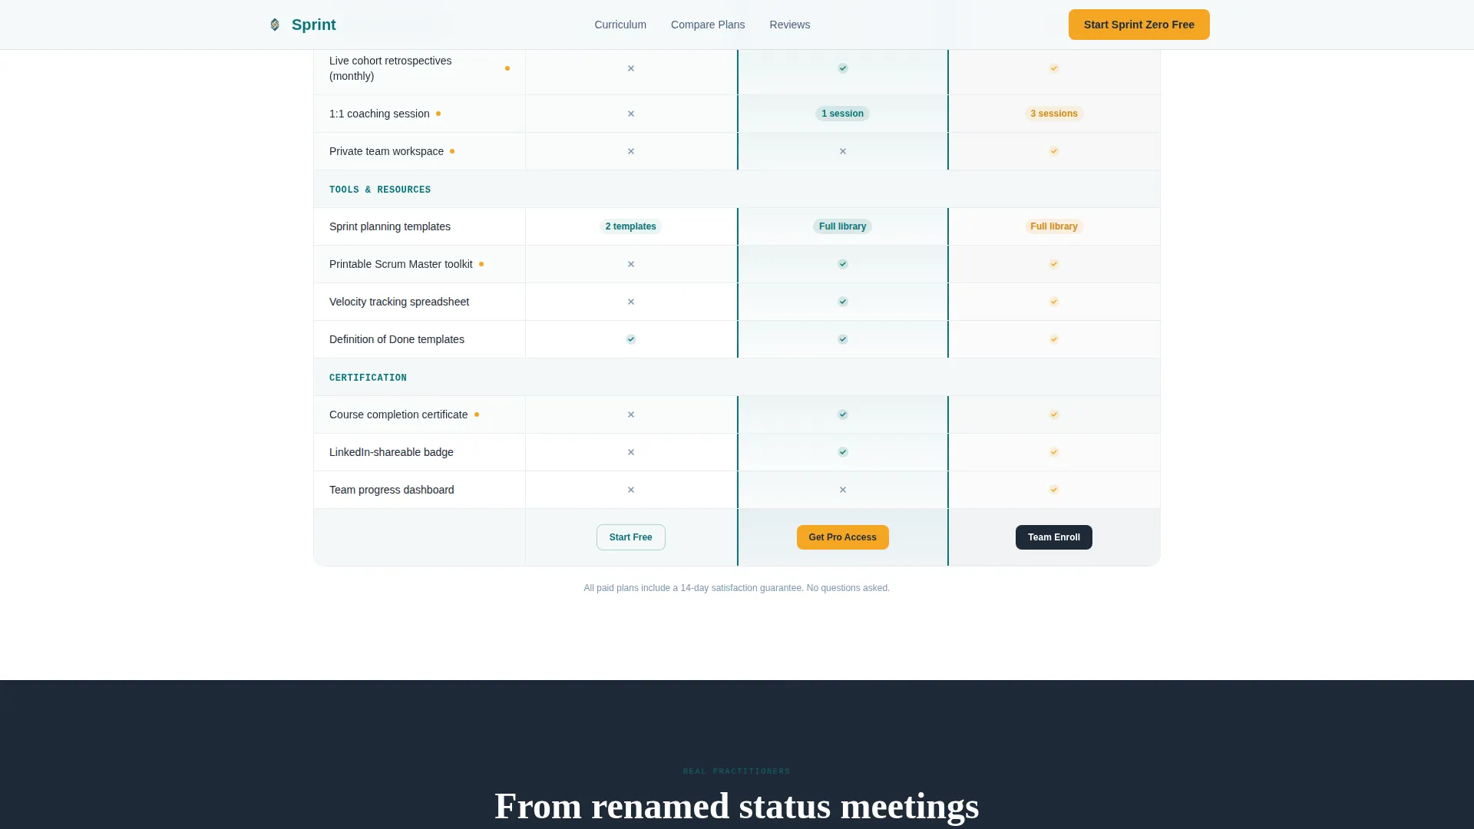This screenshot has width=1474, height=829.
Task: Click the Team column 'Full library' badge
Action: (x=1054, y=226)
